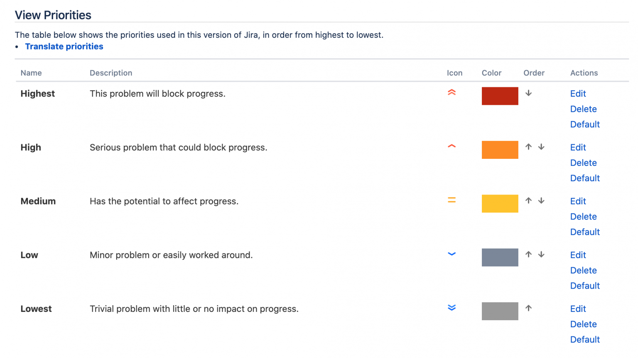Viewport: 638px width, 358px height.
Task: Move the Highest priority down in order
Action: (x=529, y=93)
